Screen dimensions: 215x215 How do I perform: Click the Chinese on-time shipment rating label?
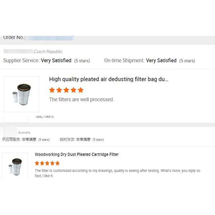[82, 140]
